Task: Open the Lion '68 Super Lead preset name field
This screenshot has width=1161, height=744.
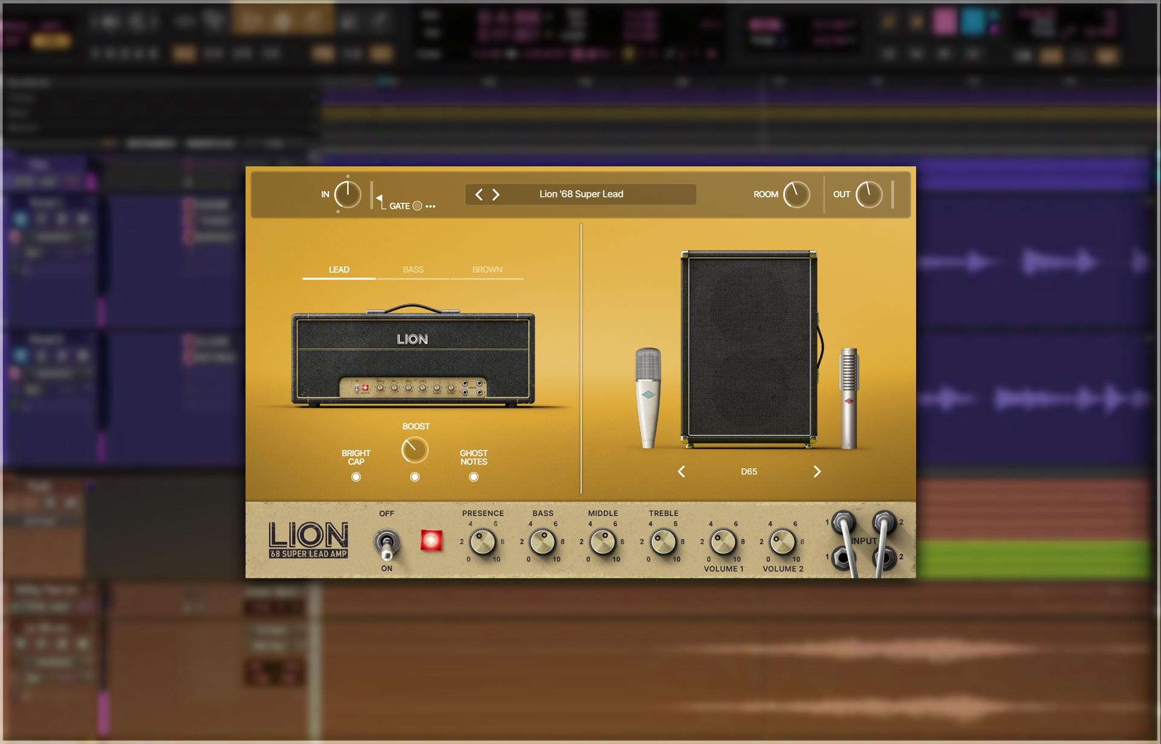Action: (581, 194)
